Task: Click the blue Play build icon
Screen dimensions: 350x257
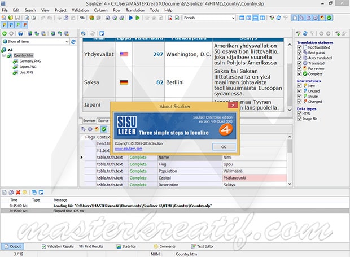Action: tap(131, 18)
